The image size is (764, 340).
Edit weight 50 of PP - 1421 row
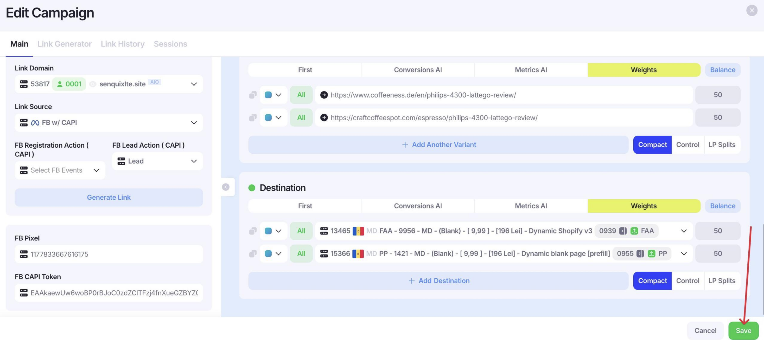pyautogui.click(x=718, y=254)
